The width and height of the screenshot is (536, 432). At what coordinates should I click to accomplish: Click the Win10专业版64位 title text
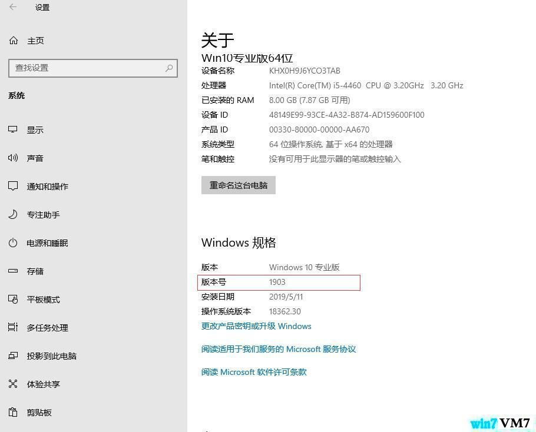tap(247, 58)
